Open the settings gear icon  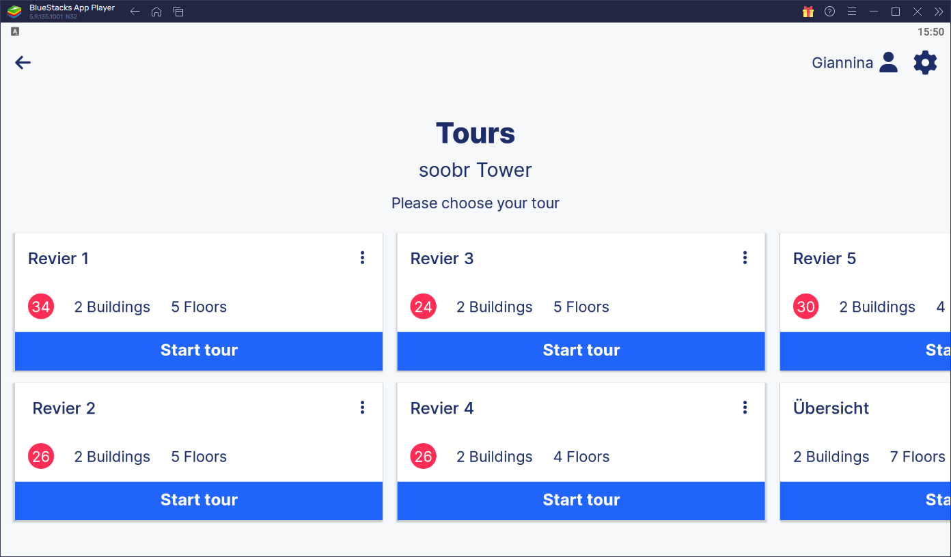point(925,63)
